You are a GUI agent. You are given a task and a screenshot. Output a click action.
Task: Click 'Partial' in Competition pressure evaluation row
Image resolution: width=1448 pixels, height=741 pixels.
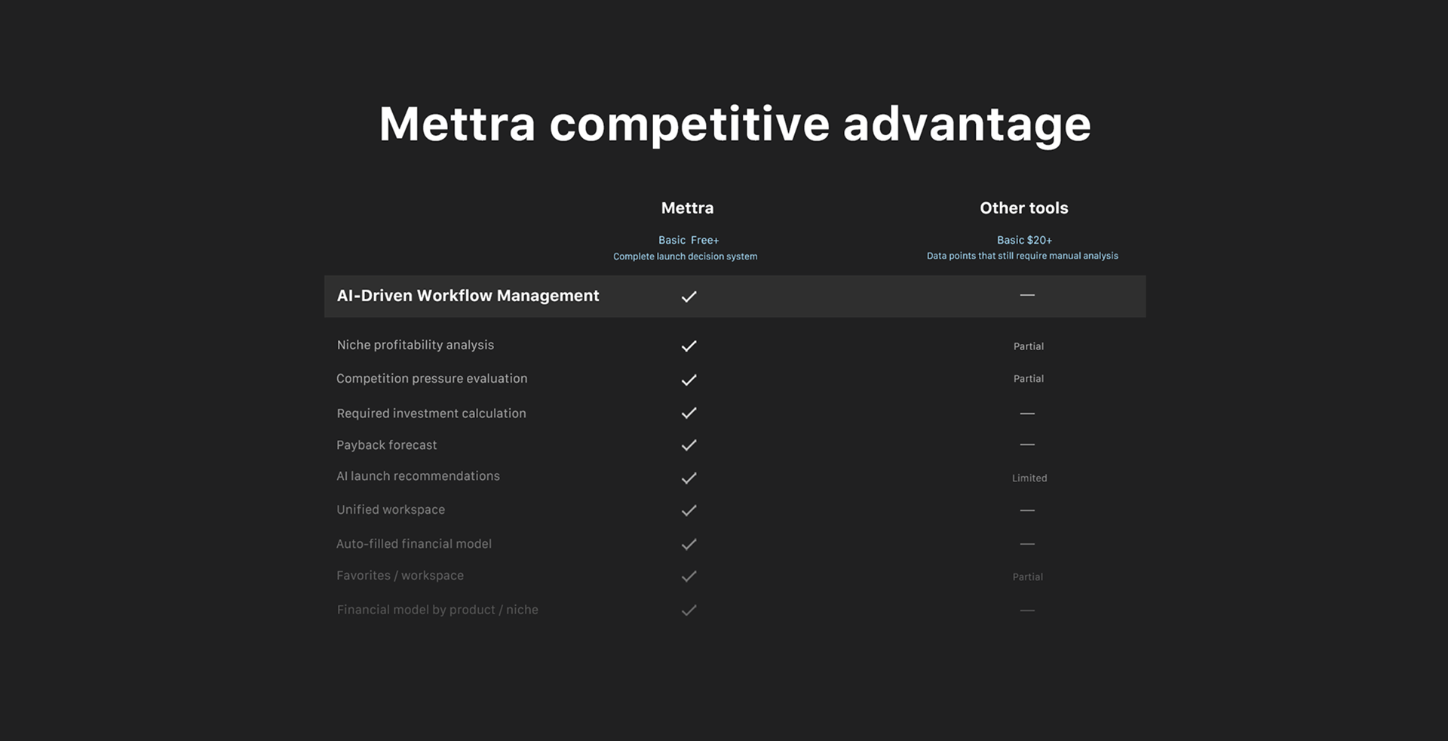coord(1029,379)
